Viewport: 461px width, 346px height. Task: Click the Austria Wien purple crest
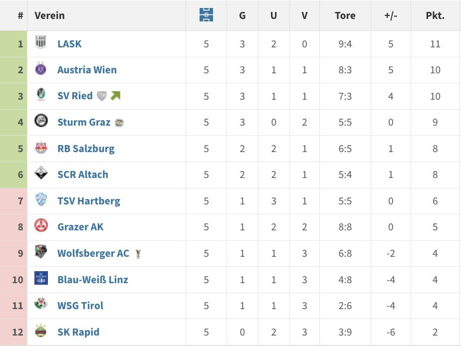click(x=41, y=69)
